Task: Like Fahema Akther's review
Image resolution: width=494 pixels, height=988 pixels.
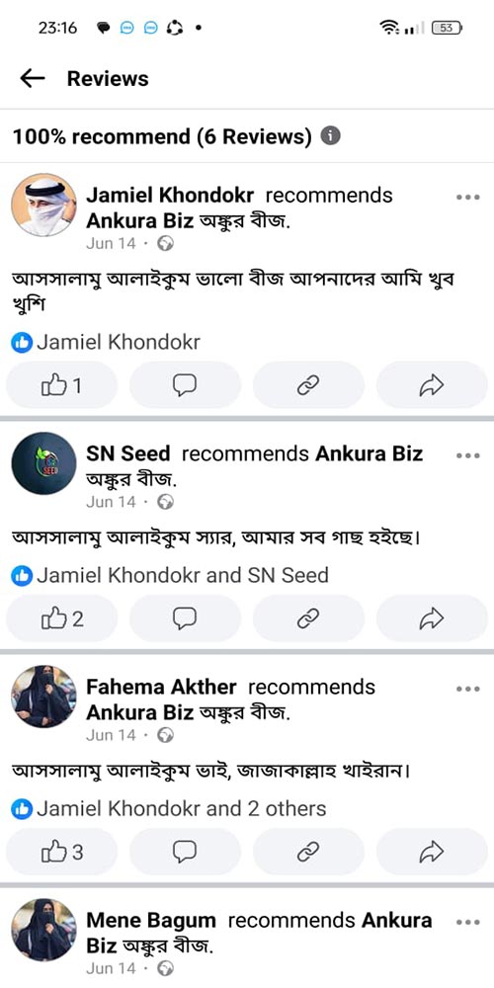Action: (x=61, y=852)
